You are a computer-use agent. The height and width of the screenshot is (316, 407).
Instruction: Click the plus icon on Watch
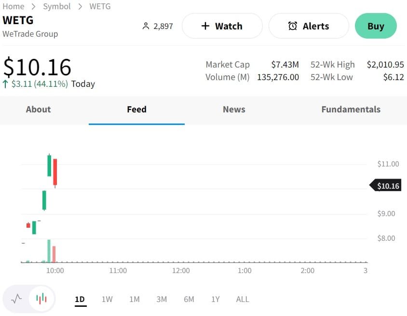[205, 26]
